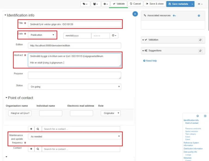This screenshot has width=209, height=161.
Task: Refresh the Suggestions panel
Action: tap(200, 51)
